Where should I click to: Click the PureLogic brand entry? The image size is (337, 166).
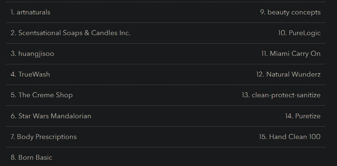coord(299,33)
